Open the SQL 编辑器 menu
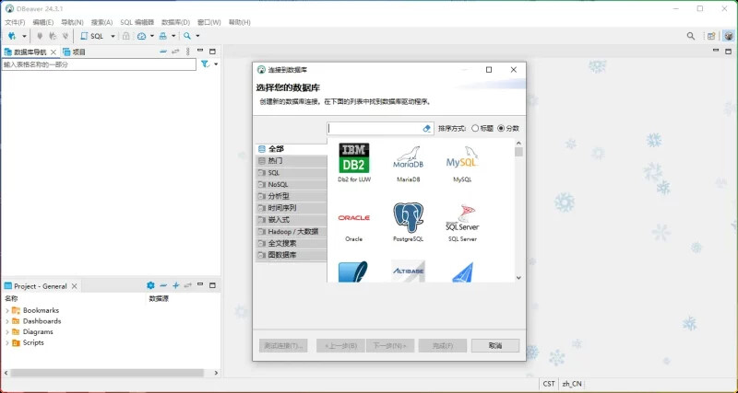Screen dimensions: 738x393 [137, 22]
